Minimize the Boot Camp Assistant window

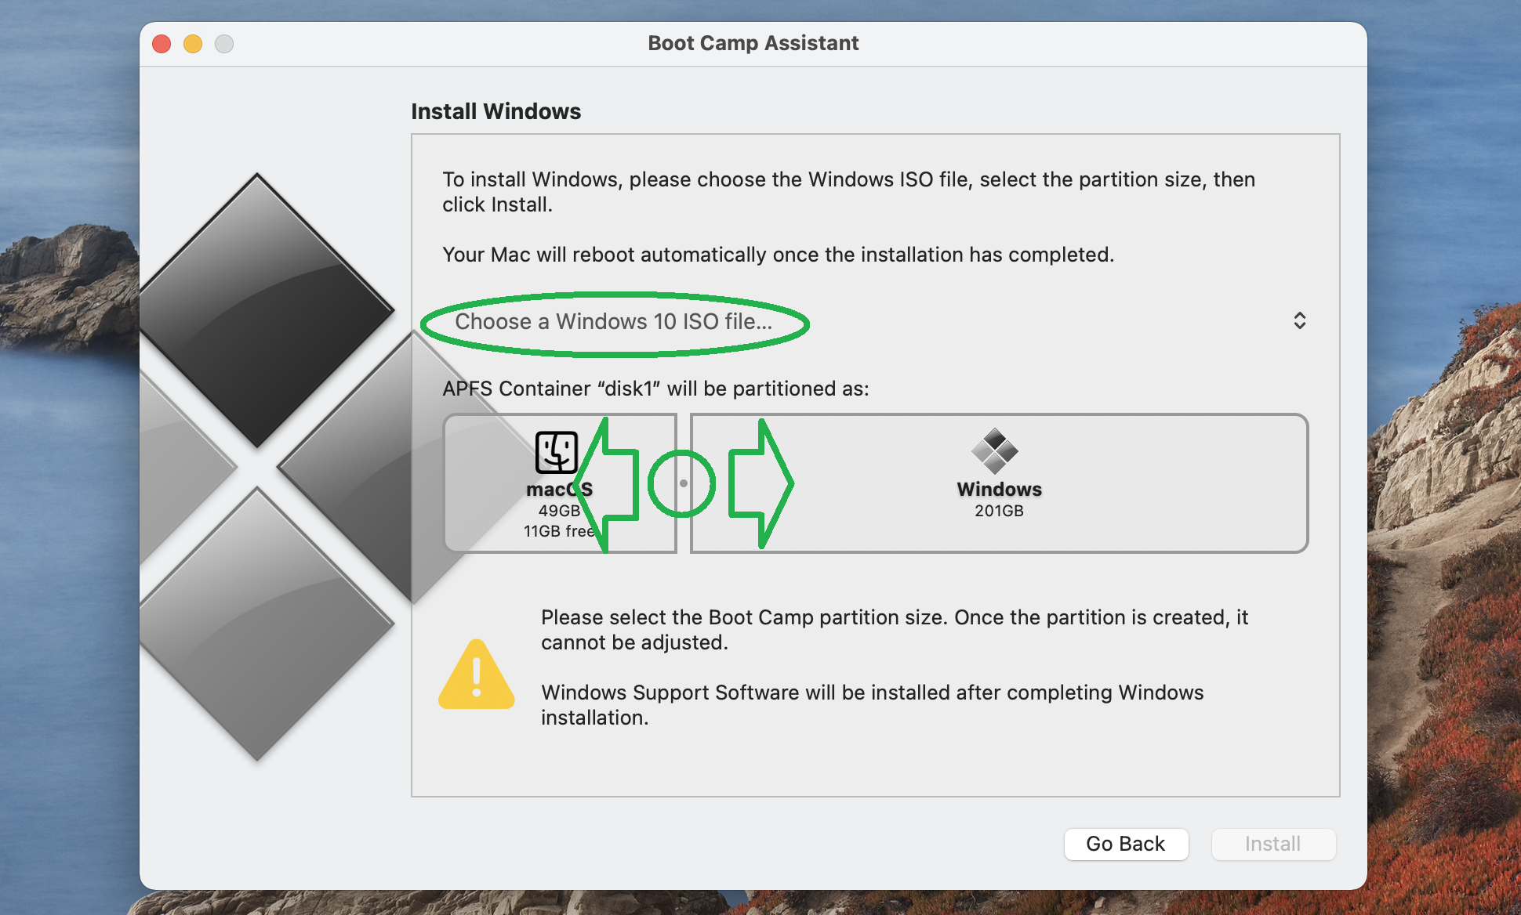tap(193, 44)
